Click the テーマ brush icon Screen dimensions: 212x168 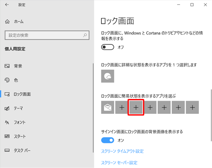[x=7, y=108]
